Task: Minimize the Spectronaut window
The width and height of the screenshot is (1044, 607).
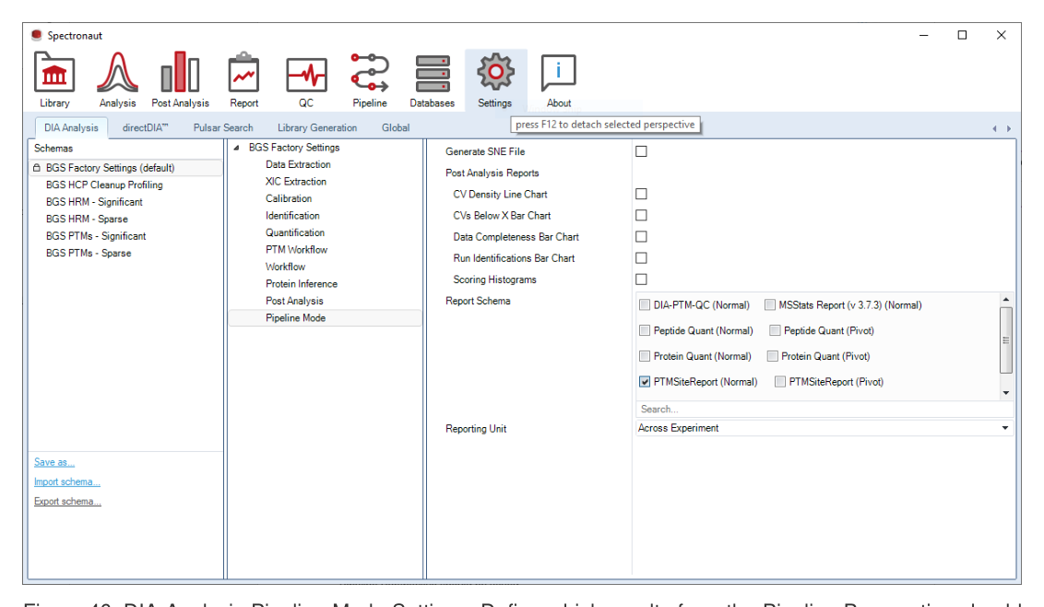Action: tap(923, 35)
